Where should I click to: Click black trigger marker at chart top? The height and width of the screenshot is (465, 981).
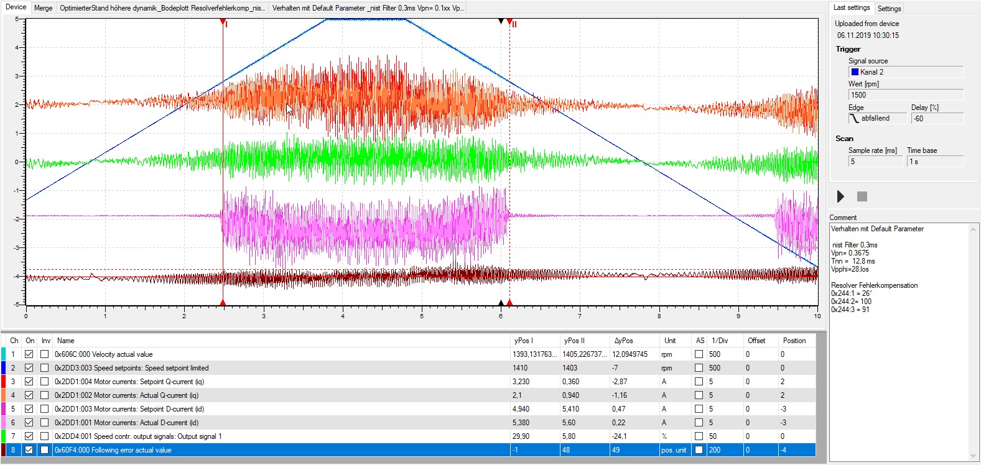501,21
